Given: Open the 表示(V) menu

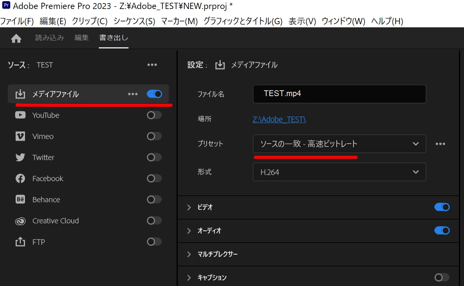Looking at the screenshot, I should click(302, 21).
